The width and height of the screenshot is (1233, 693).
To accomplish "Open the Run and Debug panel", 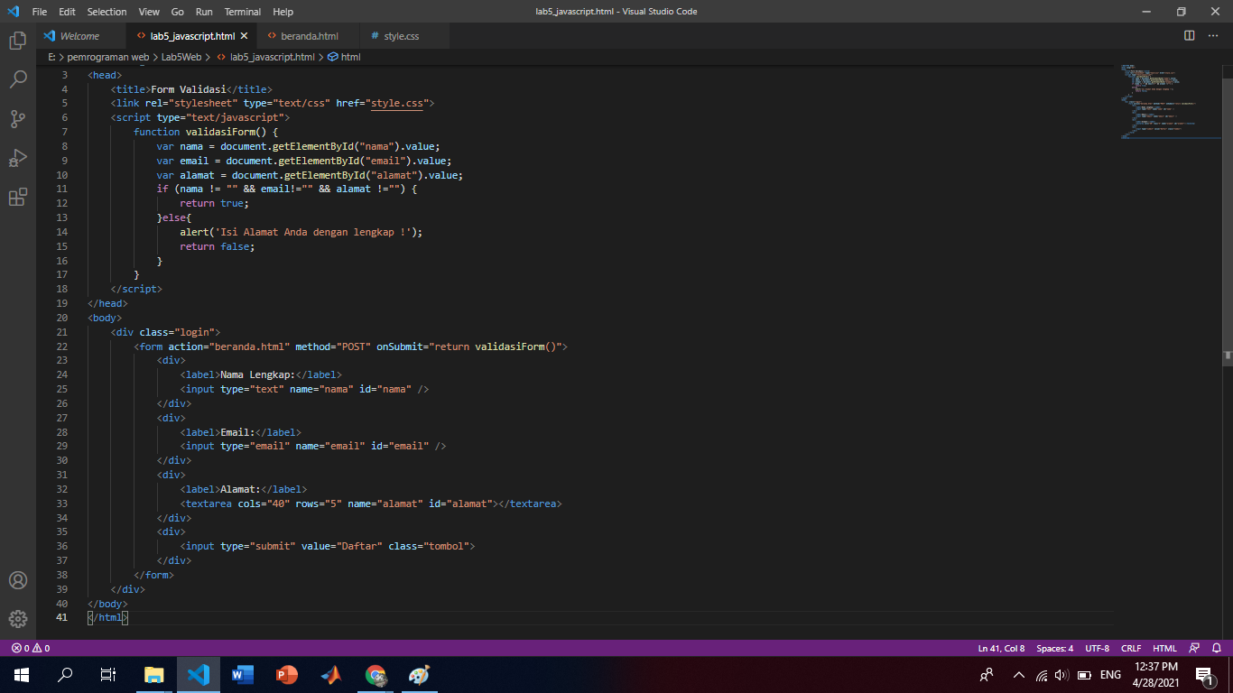I will (18, 158).
